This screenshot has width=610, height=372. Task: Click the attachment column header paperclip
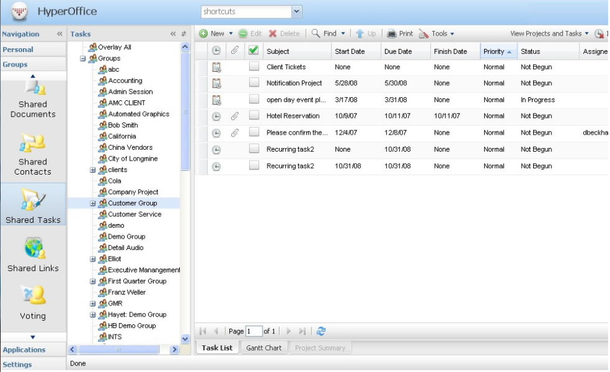point(234,50)
